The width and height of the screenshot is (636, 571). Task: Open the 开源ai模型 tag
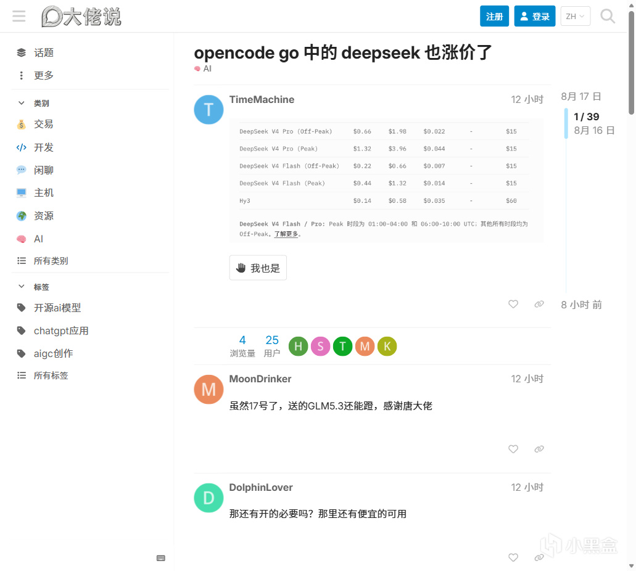point(57,308)
